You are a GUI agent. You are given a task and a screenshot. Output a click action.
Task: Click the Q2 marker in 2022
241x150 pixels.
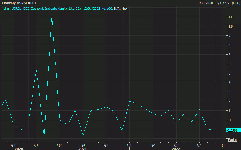coord(153,145)
